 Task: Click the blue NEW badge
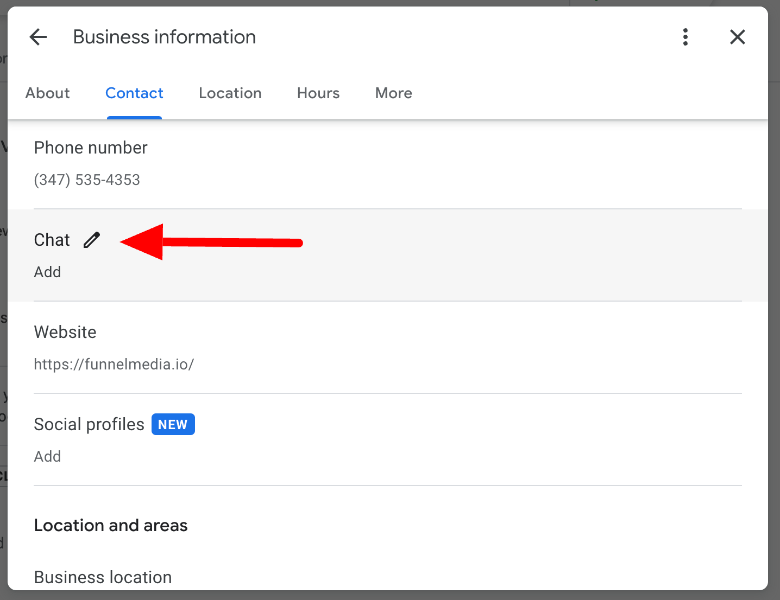[x=173, y=424]
